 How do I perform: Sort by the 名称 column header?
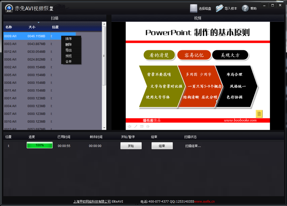click(x=9, y=27)
